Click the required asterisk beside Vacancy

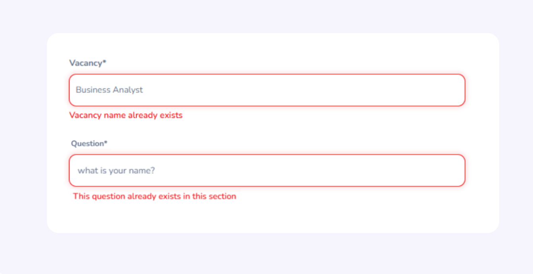click(x=105, y=62)
